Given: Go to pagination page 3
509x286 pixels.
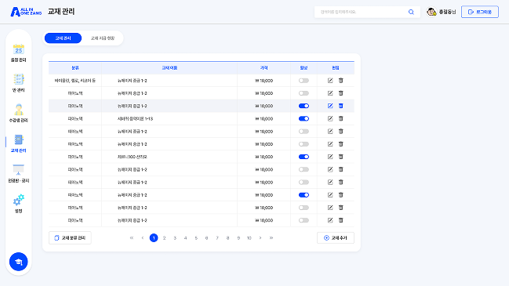Looking at the screenshot, I should point(175,238).
